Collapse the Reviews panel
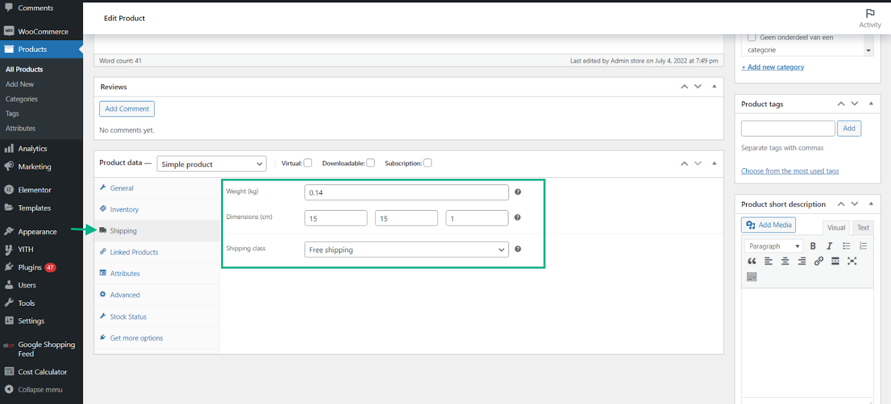Screen dimensions: 891x404 pos(714,86)
